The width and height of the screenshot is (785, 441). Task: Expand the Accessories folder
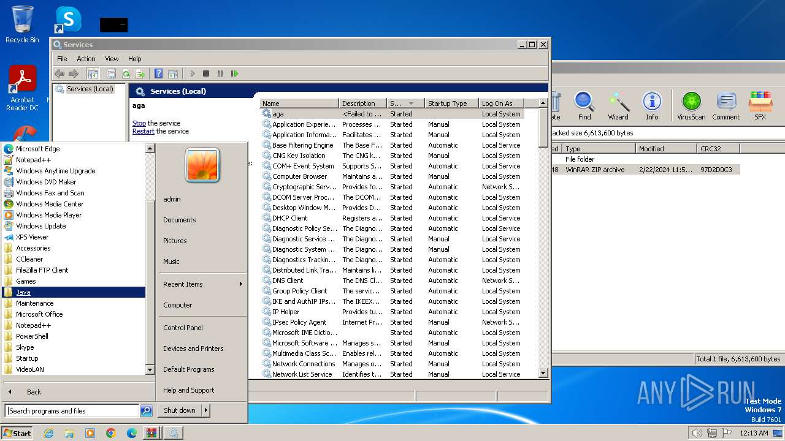pos(74,248)
